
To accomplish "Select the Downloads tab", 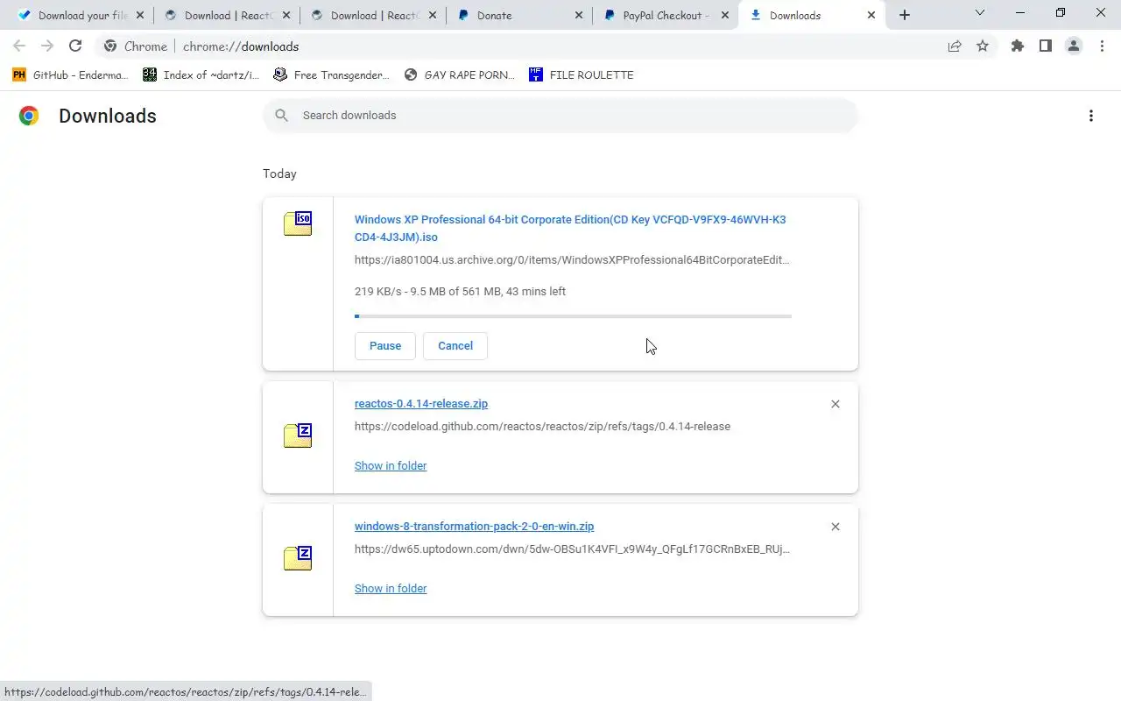I will click(x=811, y=16).
